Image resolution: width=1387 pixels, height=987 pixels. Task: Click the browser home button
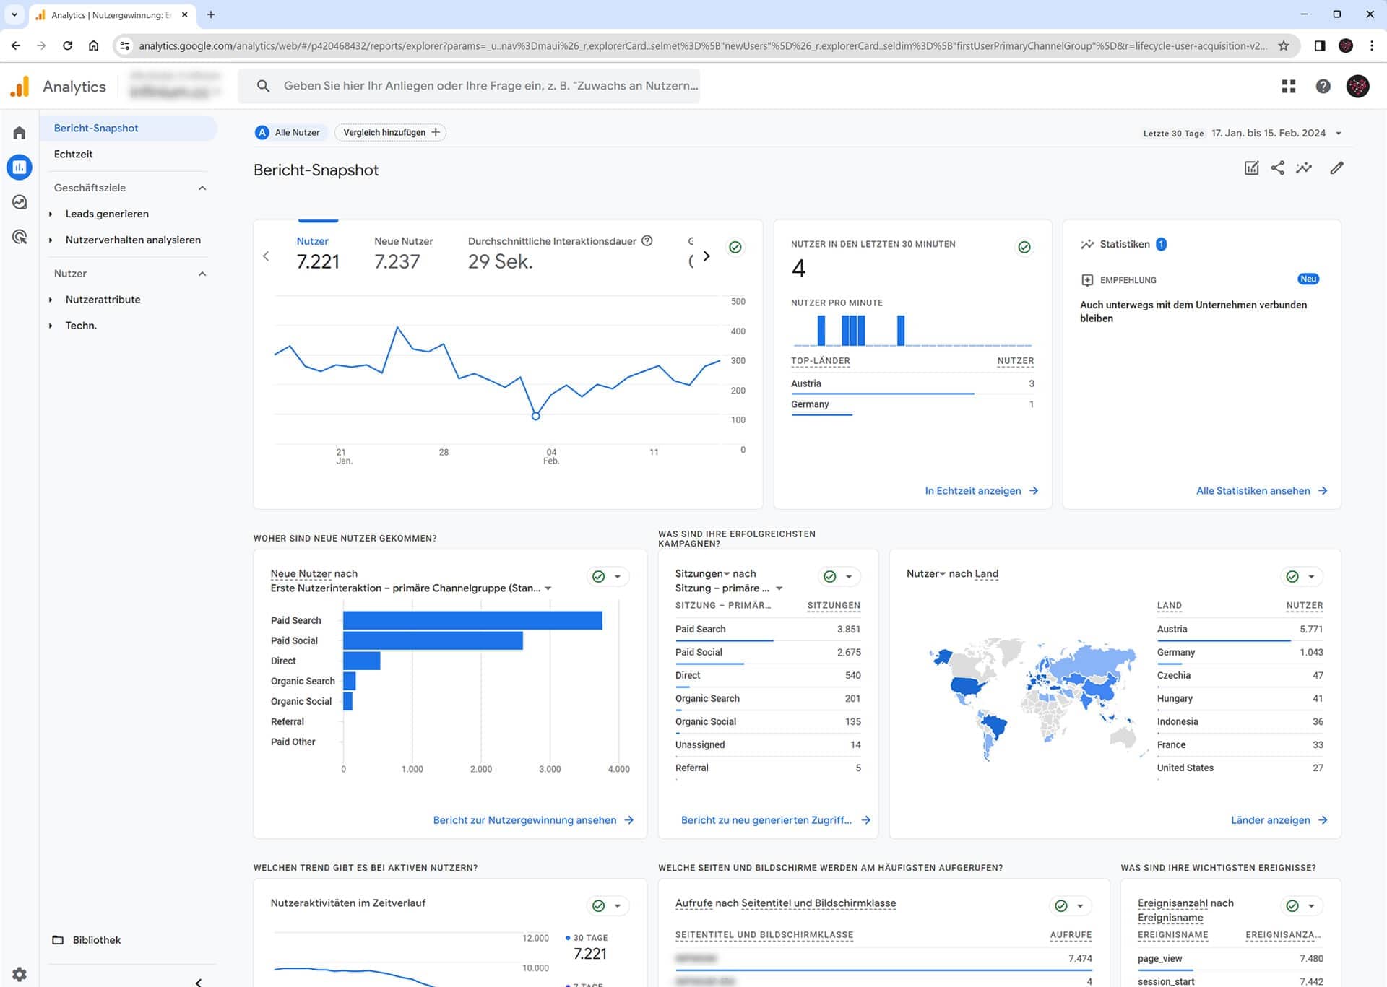(x=94, y=45)
